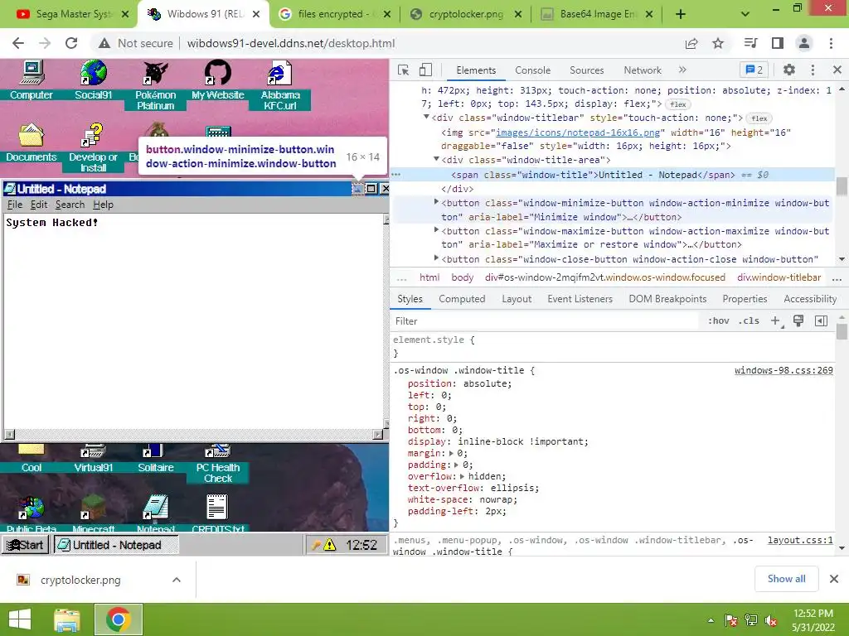Click the Windows Start button on the host taskbar

21,619
